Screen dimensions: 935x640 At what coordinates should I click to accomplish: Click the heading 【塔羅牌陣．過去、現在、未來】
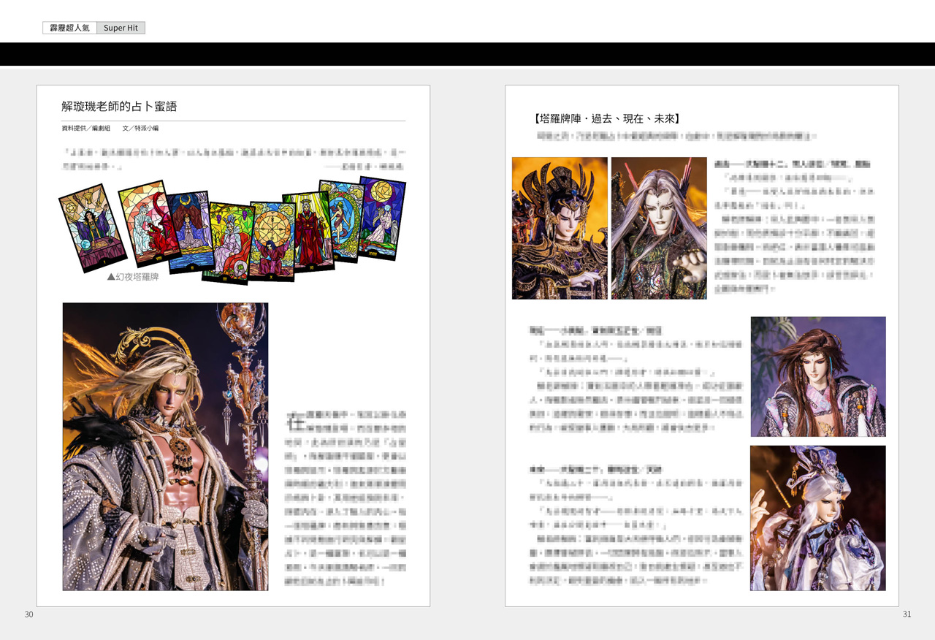coord(607,118)
